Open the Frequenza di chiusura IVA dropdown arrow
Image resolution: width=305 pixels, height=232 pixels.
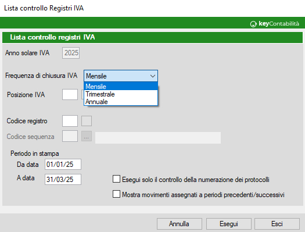(153, 76)
